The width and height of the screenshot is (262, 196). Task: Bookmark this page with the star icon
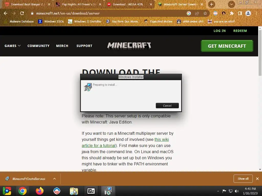[205, 13]
